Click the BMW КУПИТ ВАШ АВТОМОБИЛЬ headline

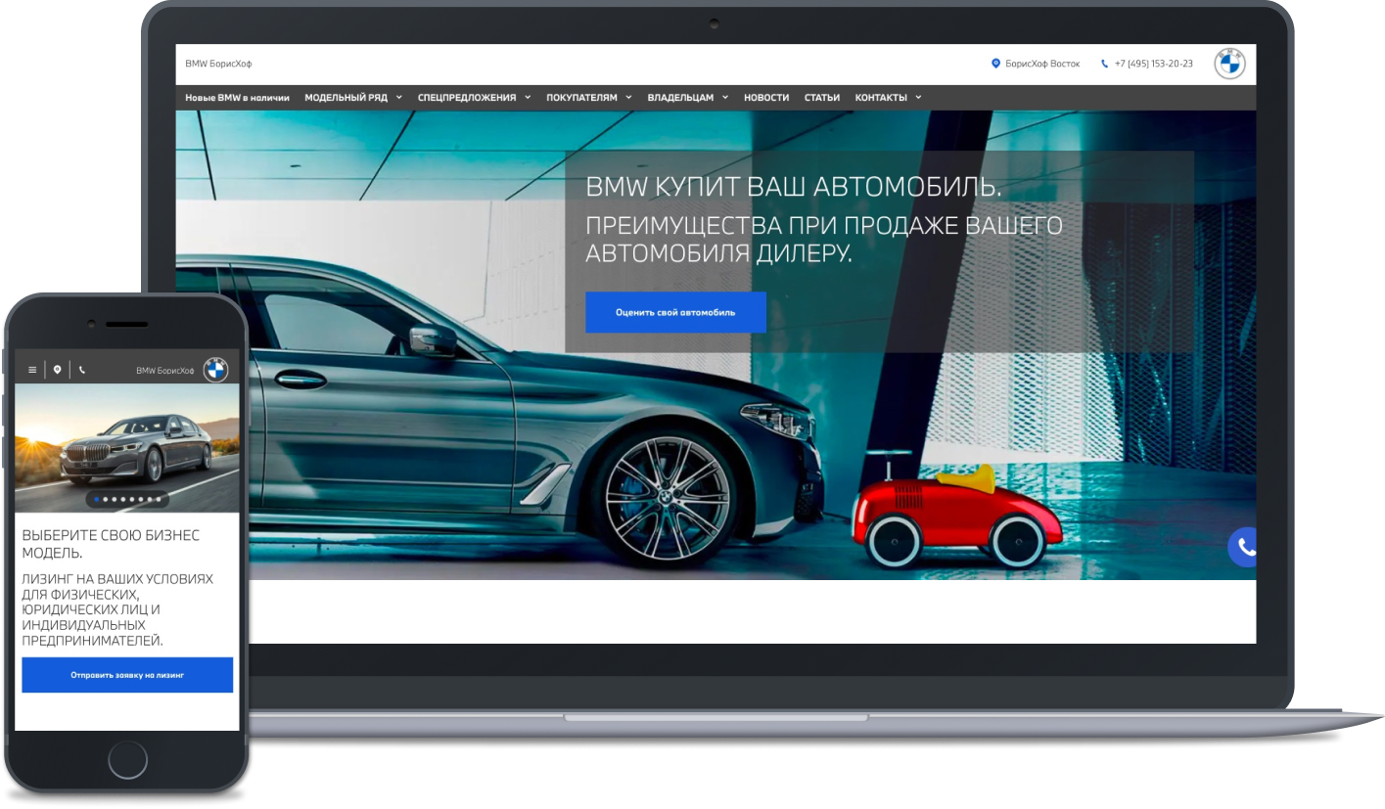pos(794,187)
